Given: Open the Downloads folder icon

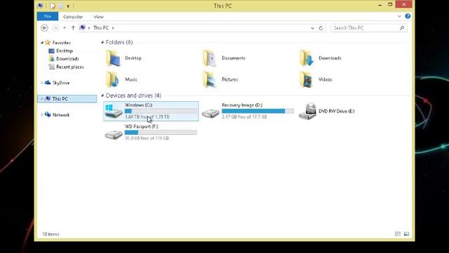Looking at the screenshot, I should 307,58.
